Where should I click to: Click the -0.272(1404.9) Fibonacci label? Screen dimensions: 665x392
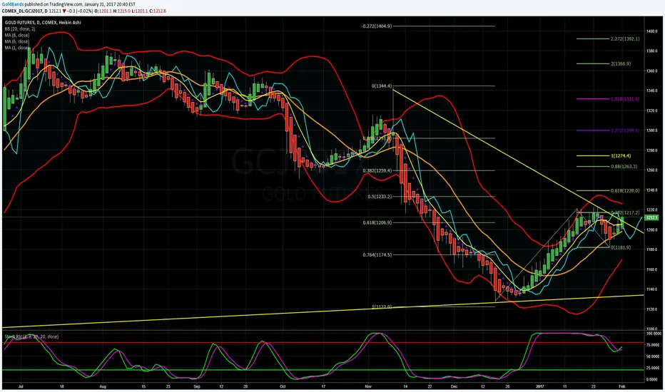click(x=377, y=26)
